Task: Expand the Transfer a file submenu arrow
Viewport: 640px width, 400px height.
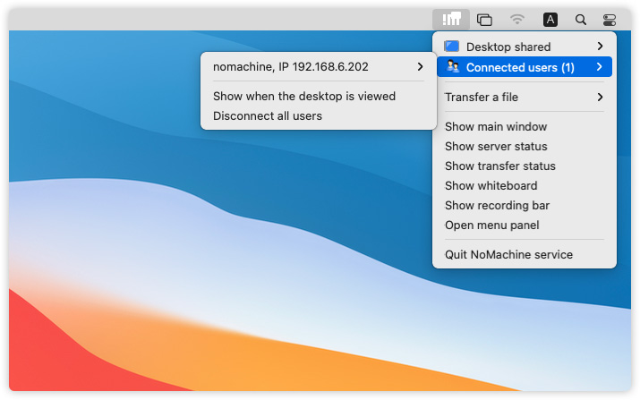Action: coord(600,97)
